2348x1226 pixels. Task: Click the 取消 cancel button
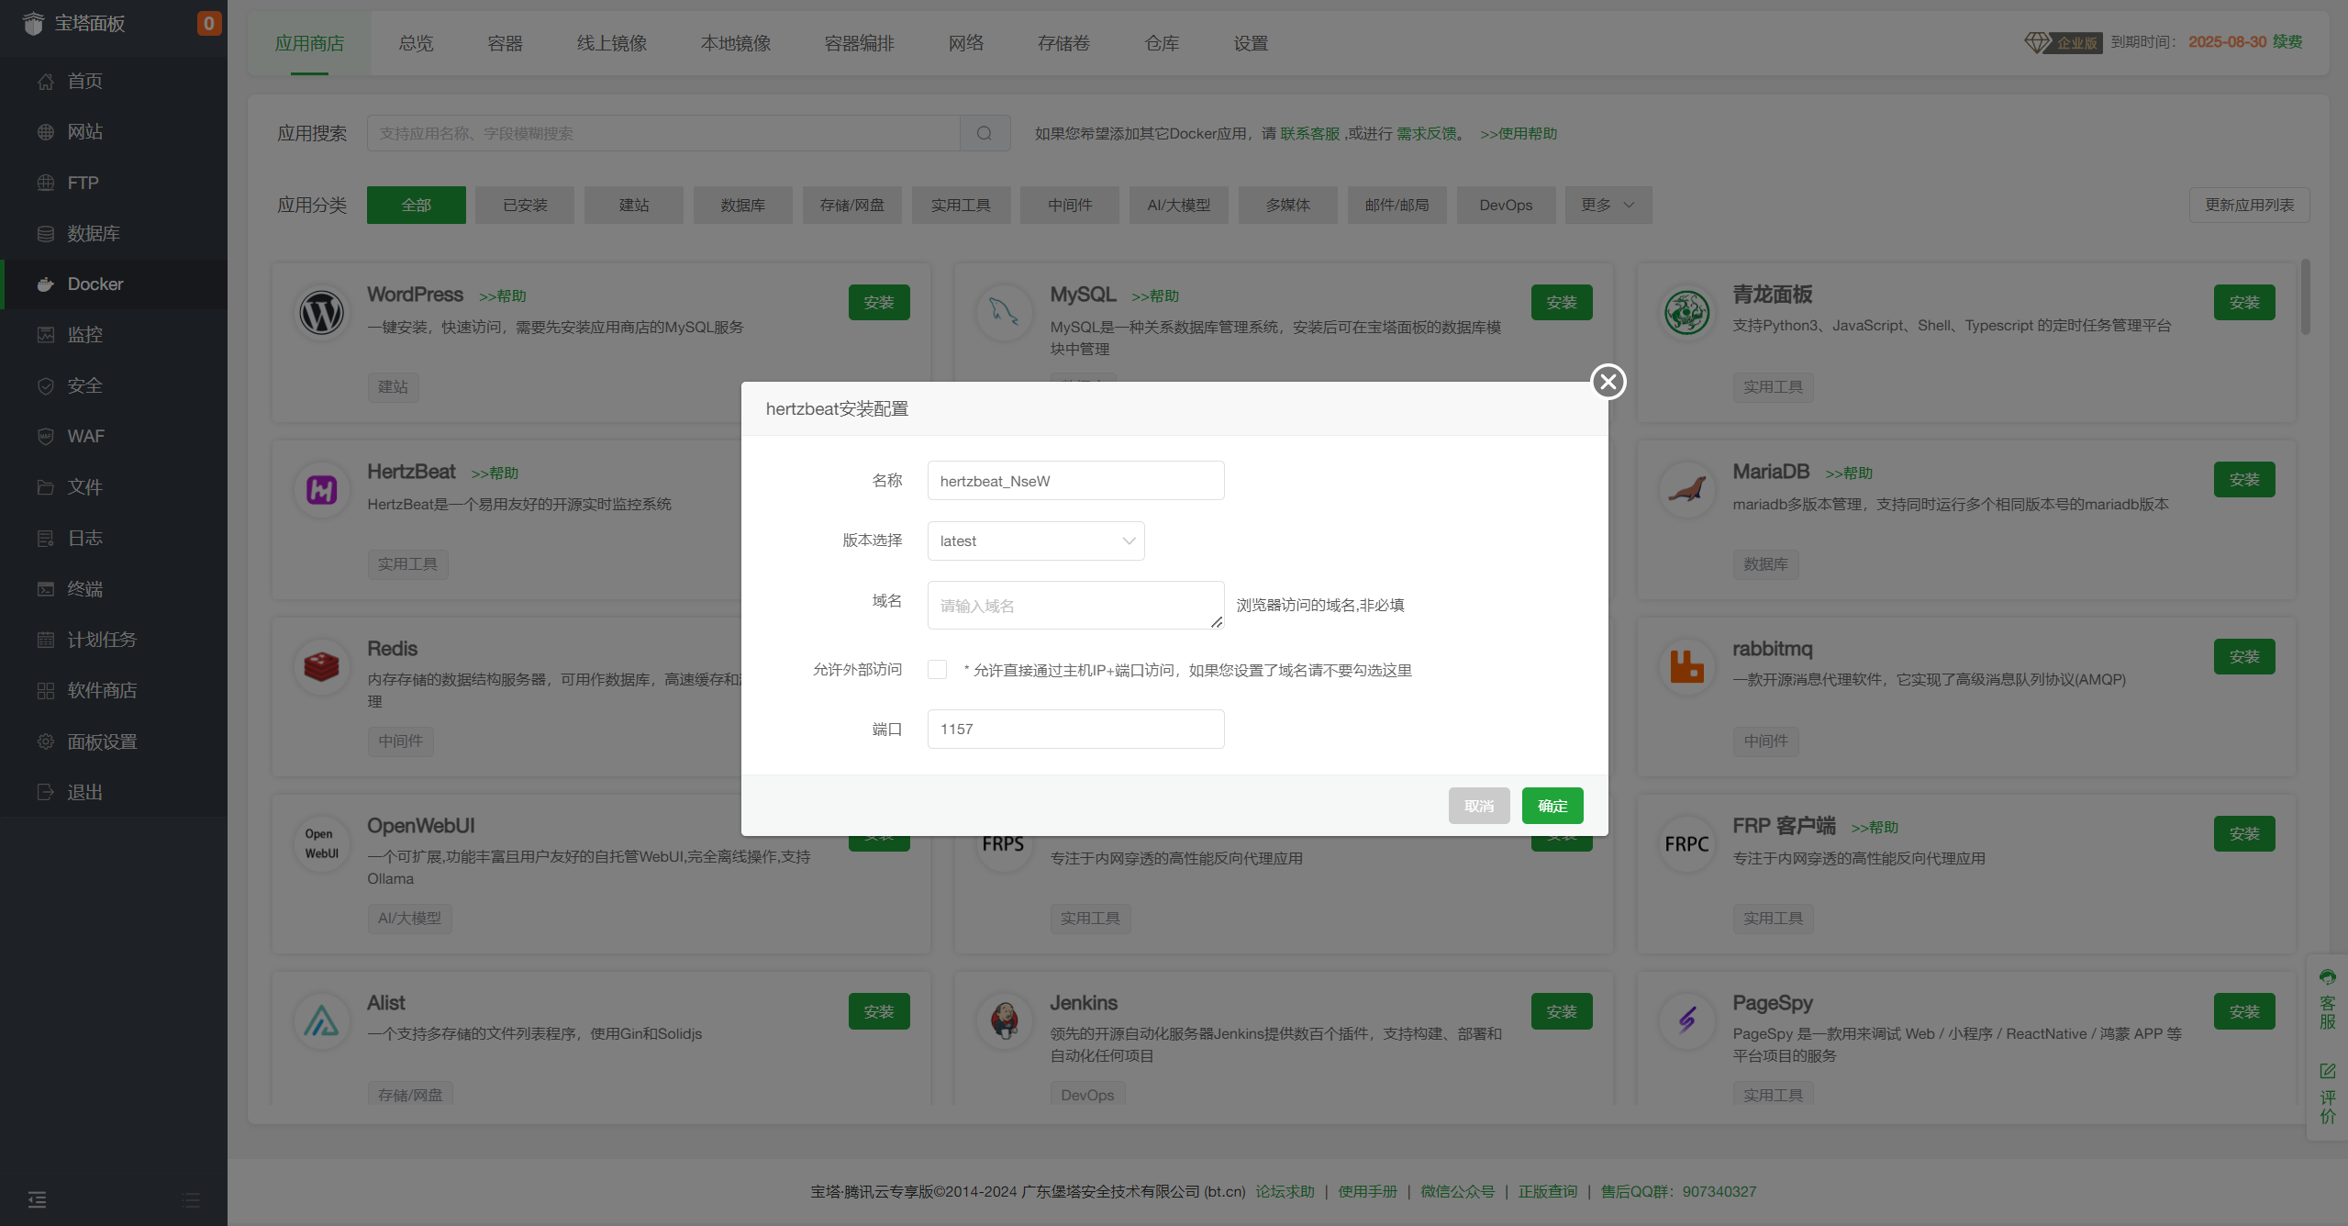pos(1479,806)
